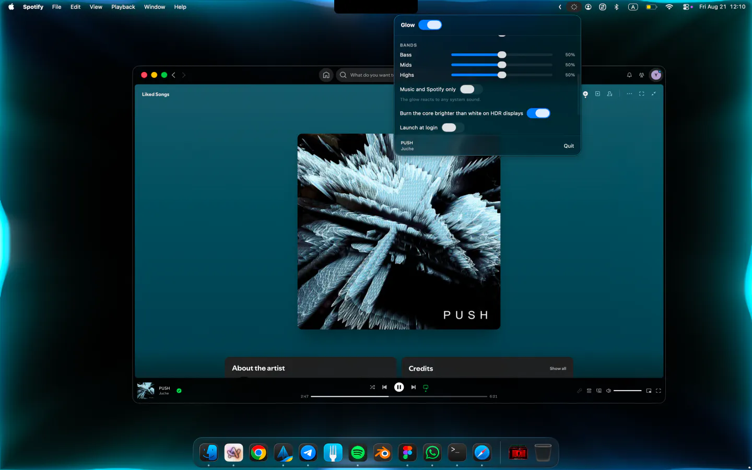Skip to the previous track

[385, 387]
